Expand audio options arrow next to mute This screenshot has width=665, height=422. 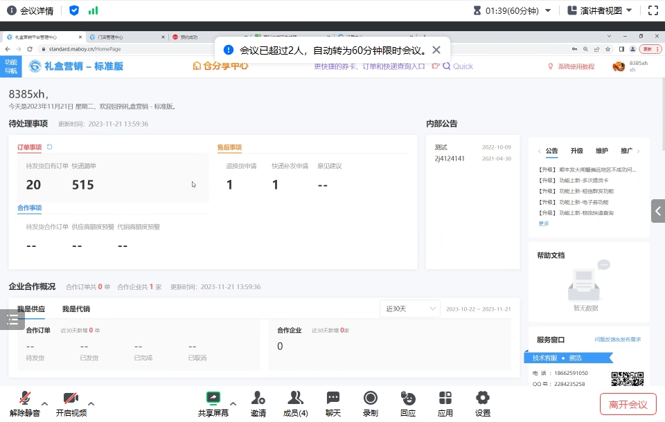(45, 403)
